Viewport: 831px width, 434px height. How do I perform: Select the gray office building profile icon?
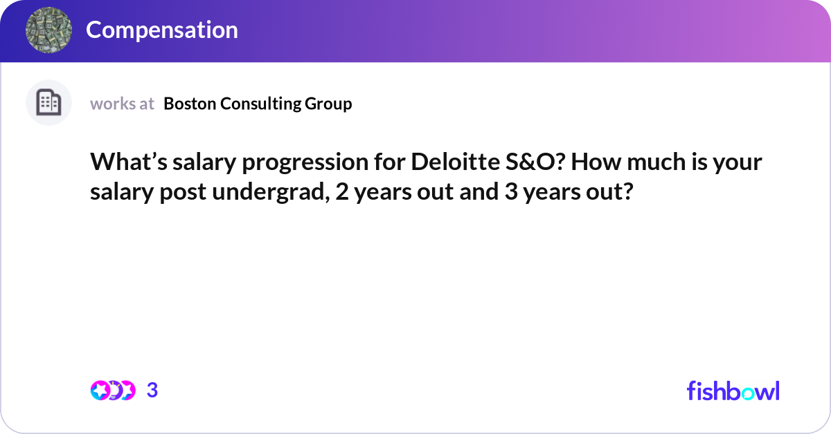(x=48, y=103)
